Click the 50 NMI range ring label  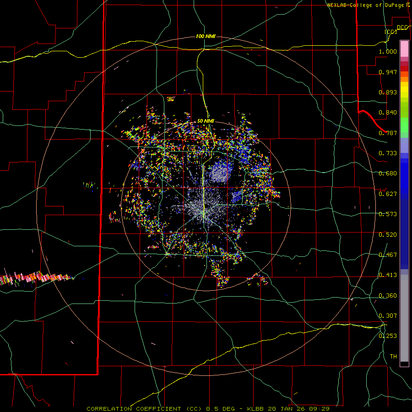206,121
